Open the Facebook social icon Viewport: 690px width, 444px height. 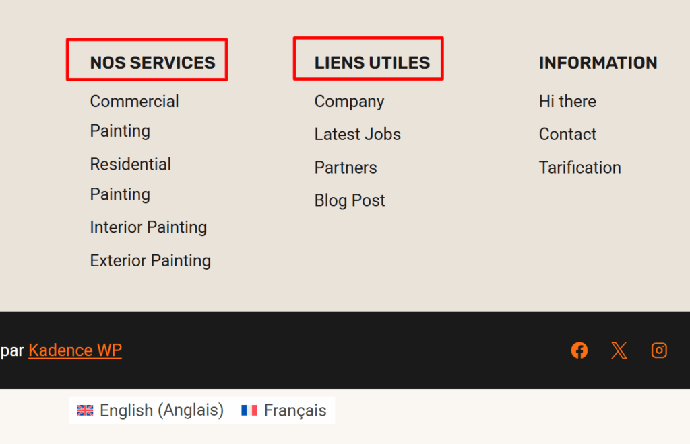coord(579,350)
